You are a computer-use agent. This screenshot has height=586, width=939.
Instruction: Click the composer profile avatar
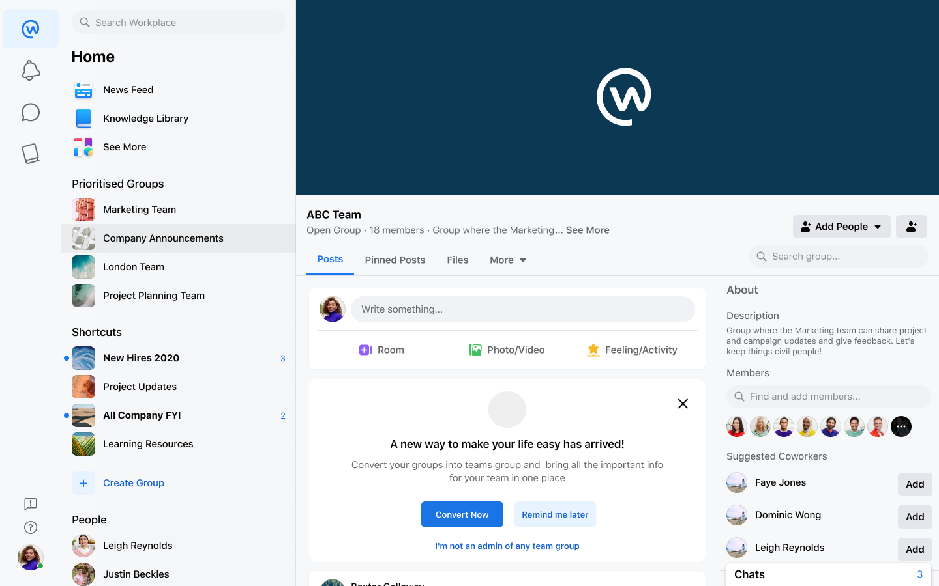(x=333, y=309)
